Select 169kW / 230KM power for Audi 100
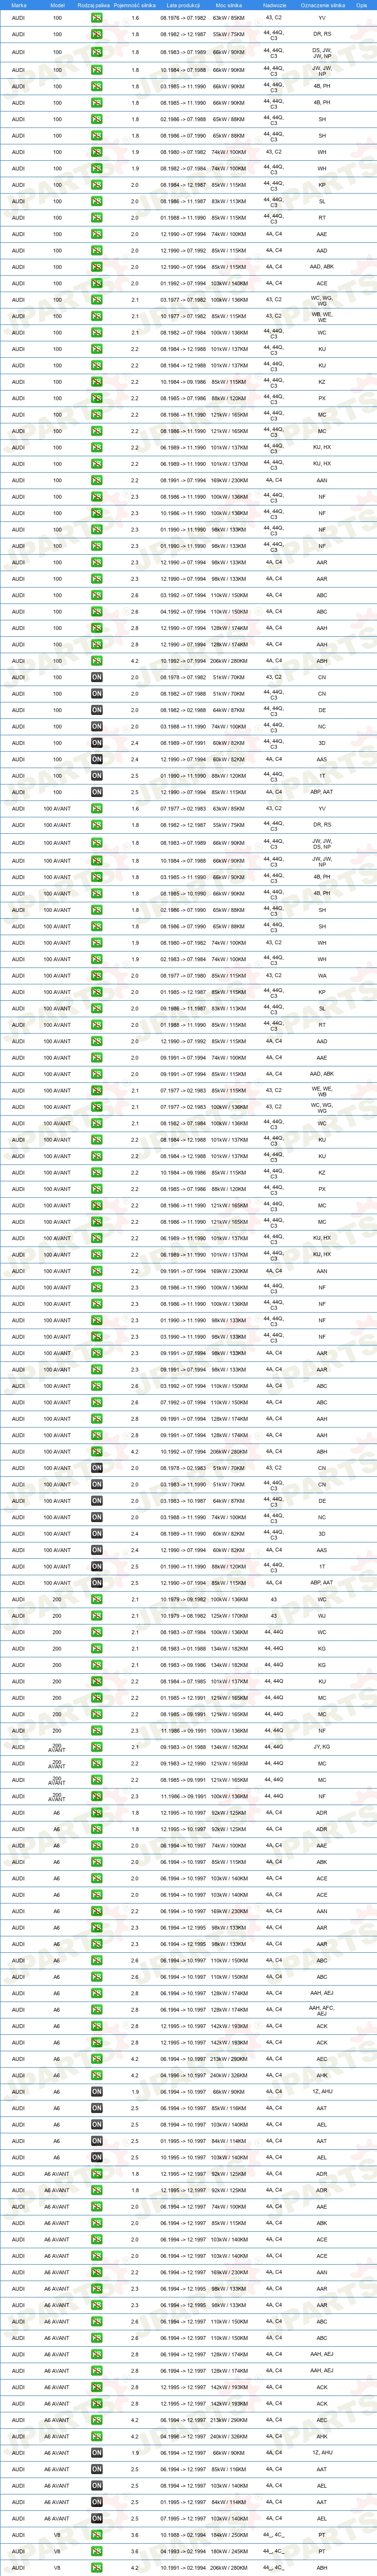 click(x=229, y=480)
